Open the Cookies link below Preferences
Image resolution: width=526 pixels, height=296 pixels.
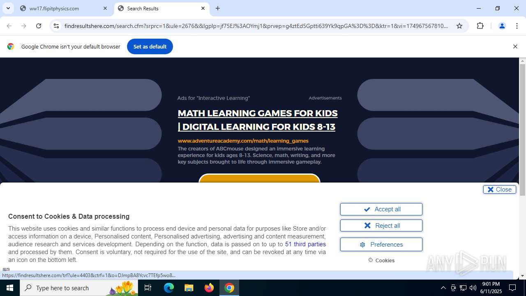381,260
